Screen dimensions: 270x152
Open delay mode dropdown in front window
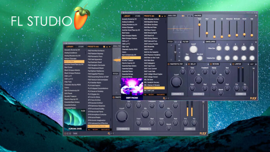pos(199,94)
